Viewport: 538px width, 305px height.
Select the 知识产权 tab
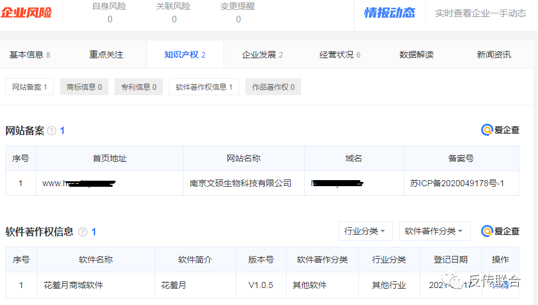pos(185,55)
